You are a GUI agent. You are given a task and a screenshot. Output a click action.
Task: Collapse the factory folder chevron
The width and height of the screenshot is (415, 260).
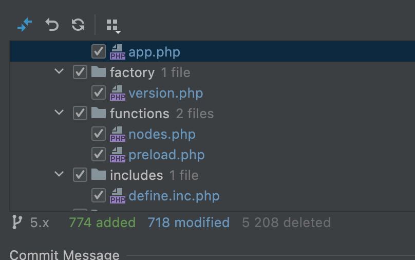point(59,71)
